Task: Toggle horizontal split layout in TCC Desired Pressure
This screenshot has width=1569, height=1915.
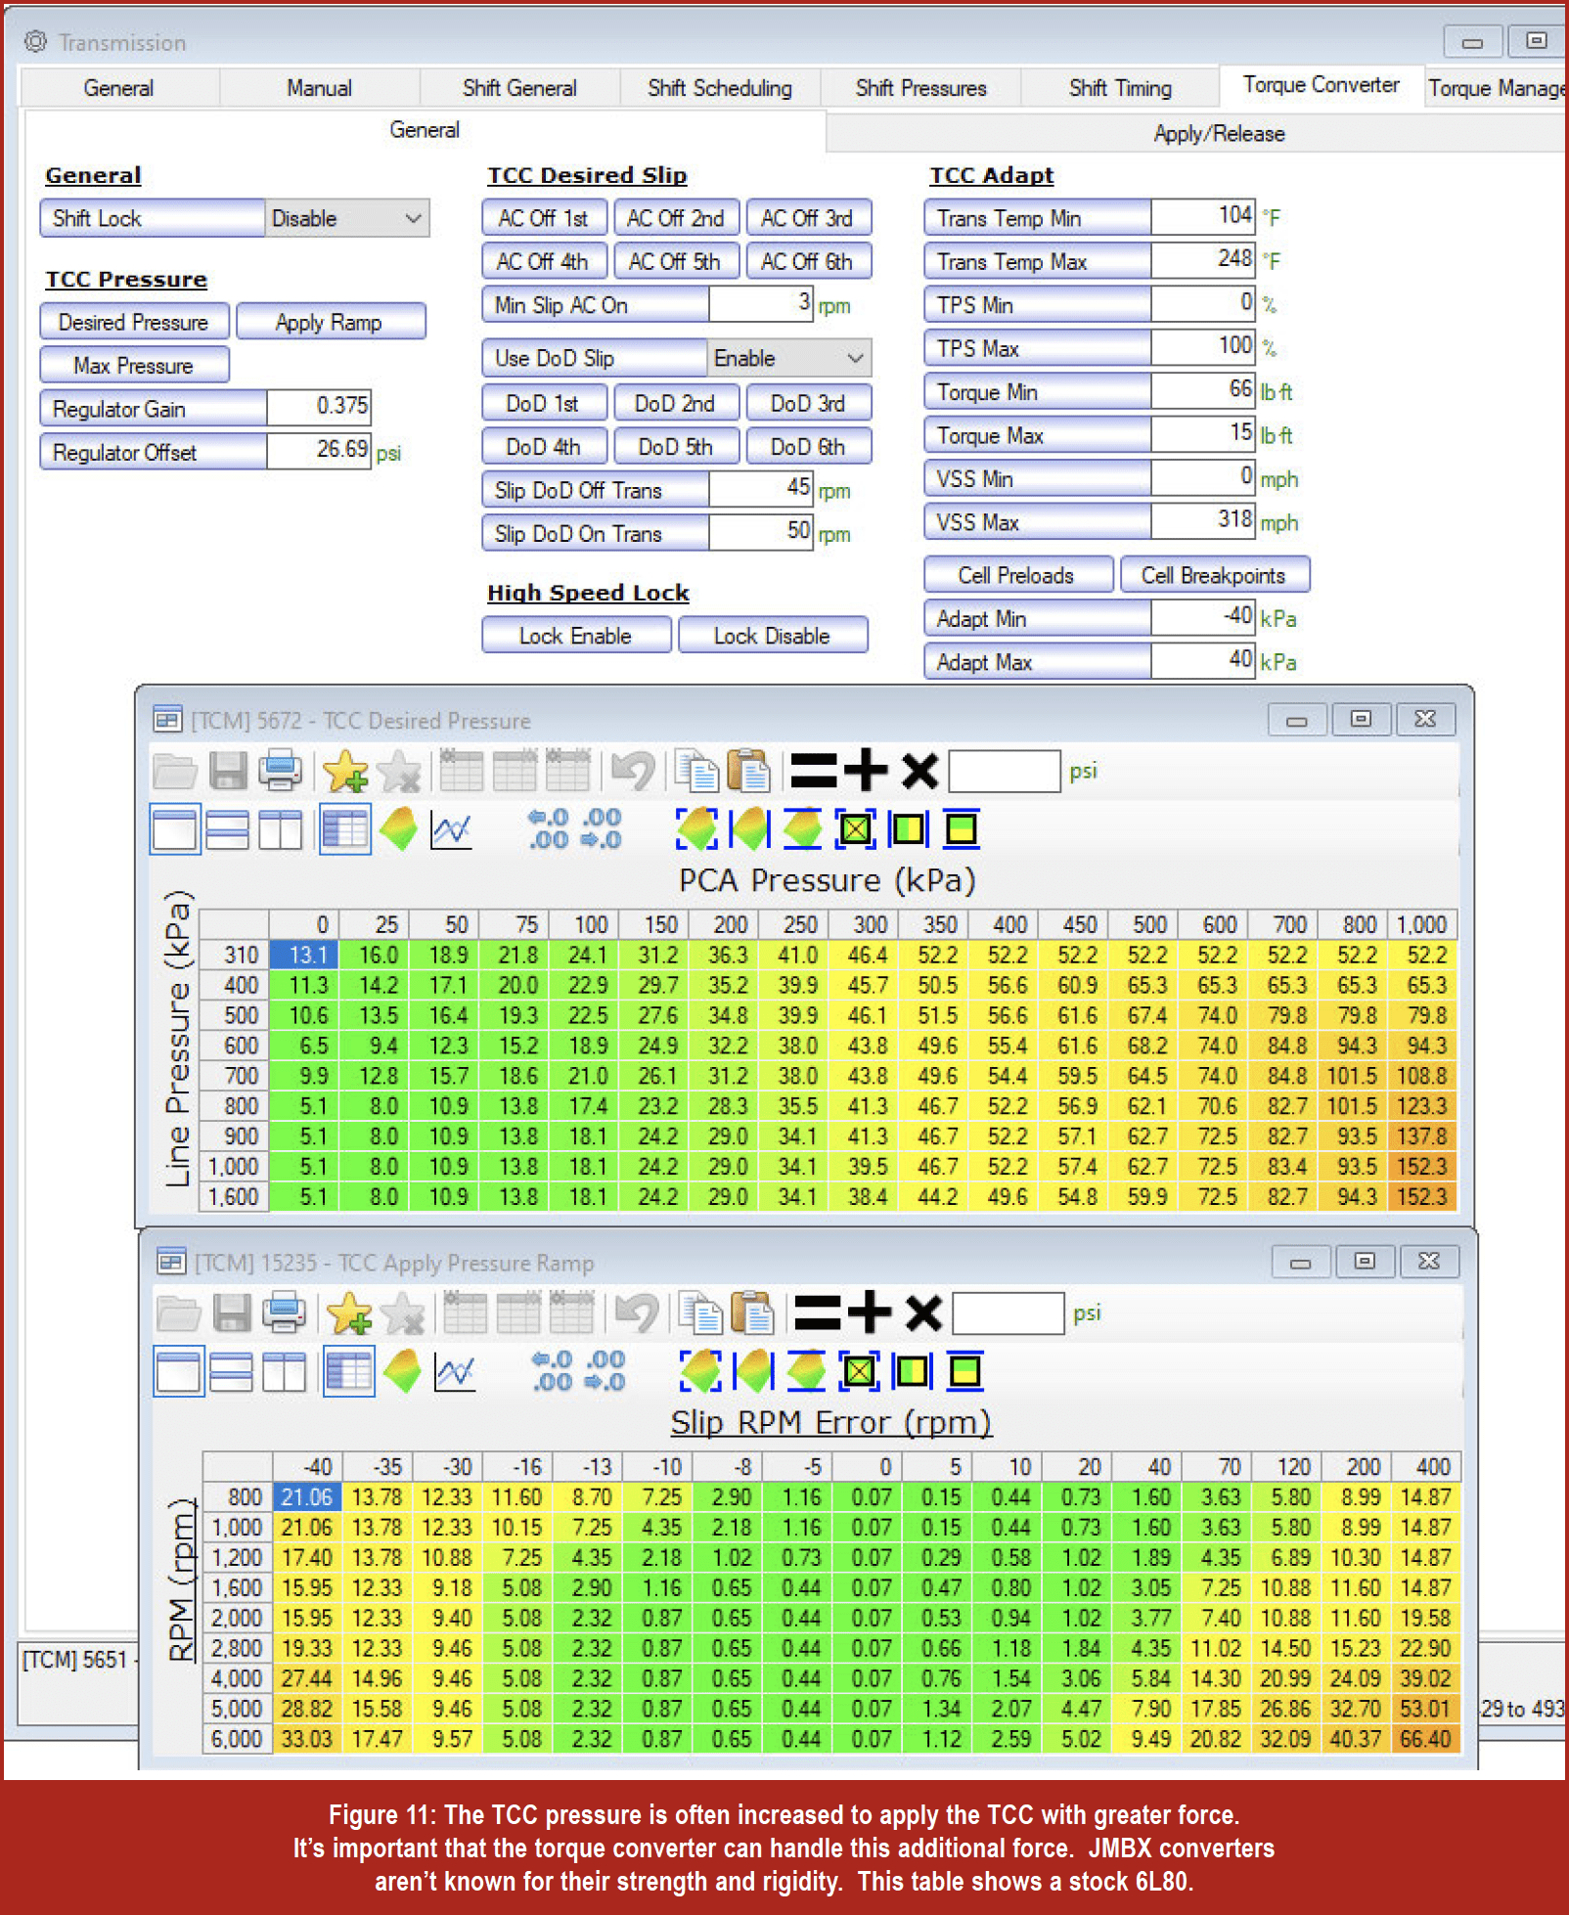Action: (227, 830)
